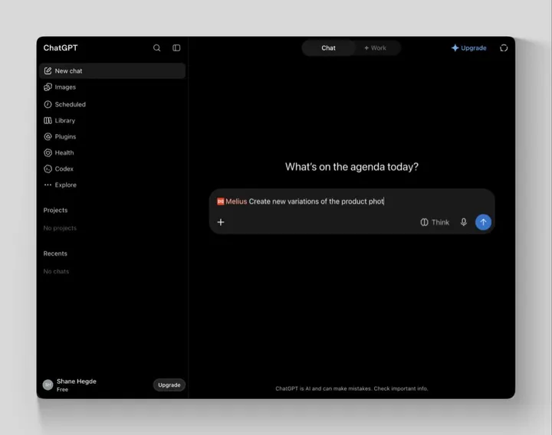Open the Health section
This screenshot has height=435, width=552.
tap(112, 152)
